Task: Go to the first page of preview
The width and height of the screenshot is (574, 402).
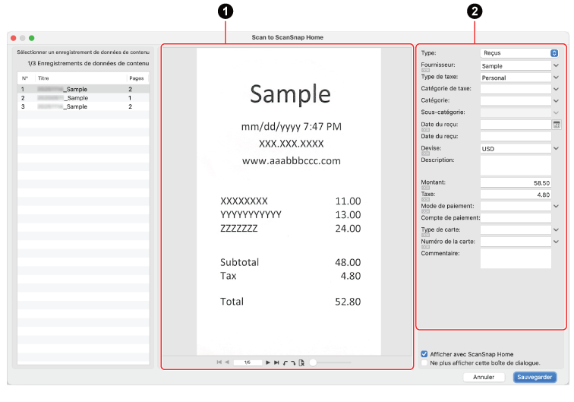Action: click(219, 363)
